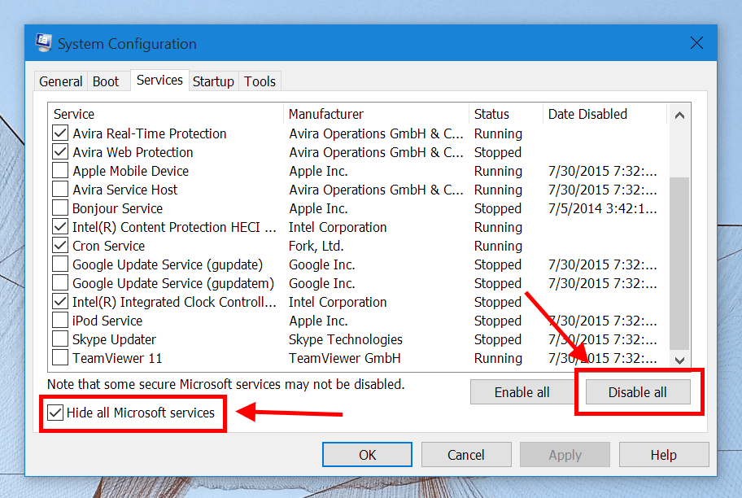This screenshot has width=742, height=498.
Task: Enable the iPod Service checkbox
Action: 60,321
